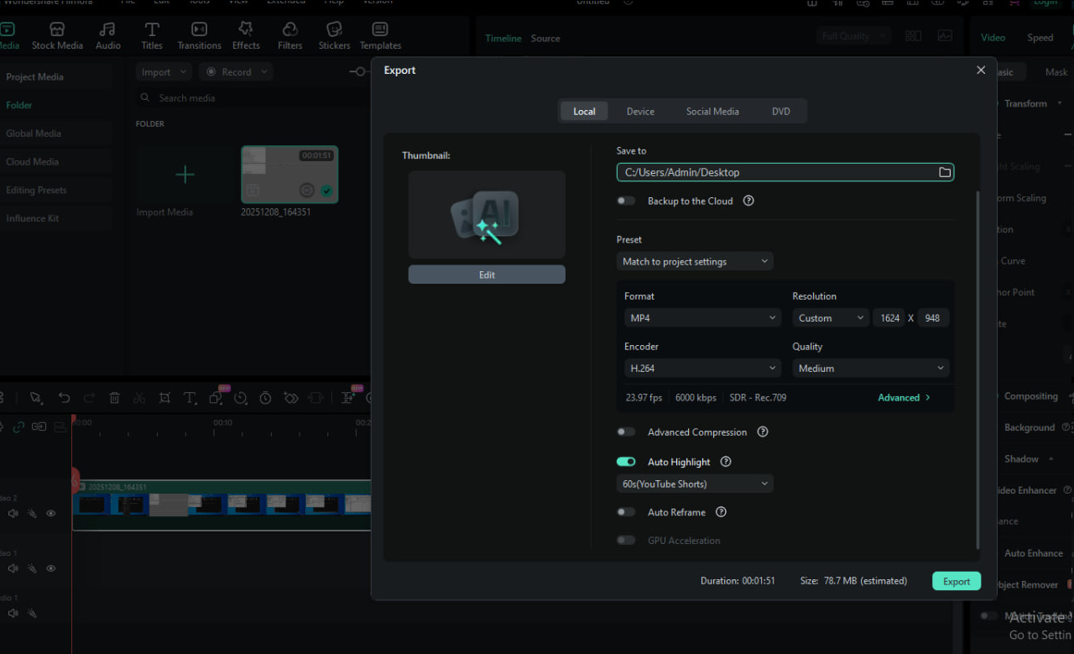Open the Advanced export settings link
This screenshot has width=1074, height=654.
click(904, 397)
